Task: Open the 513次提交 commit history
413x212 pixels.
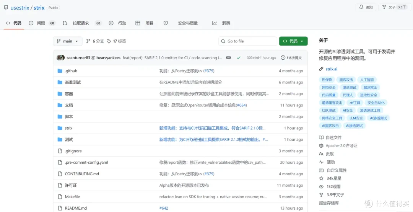Action: (291, 57)
